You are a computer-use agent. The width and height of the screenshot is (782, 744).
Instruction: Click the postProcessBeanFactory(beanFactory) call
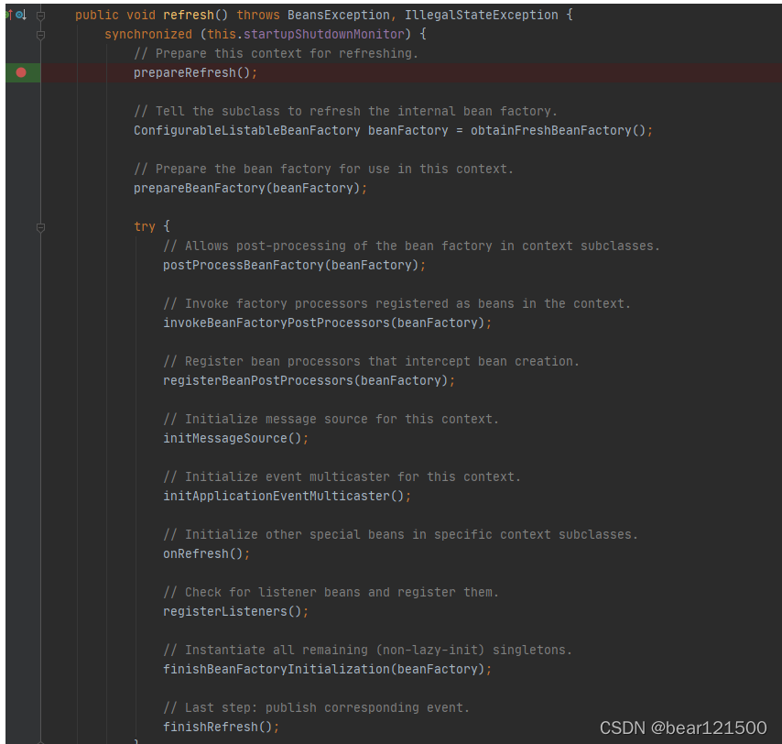pyautogui.click(x=291, y=265)
